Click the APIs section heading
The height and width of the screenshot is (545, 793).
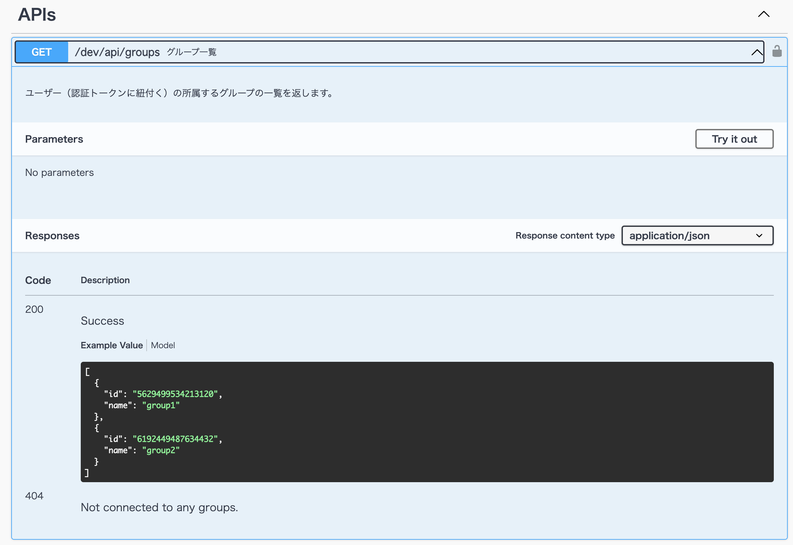coord(37,15)
